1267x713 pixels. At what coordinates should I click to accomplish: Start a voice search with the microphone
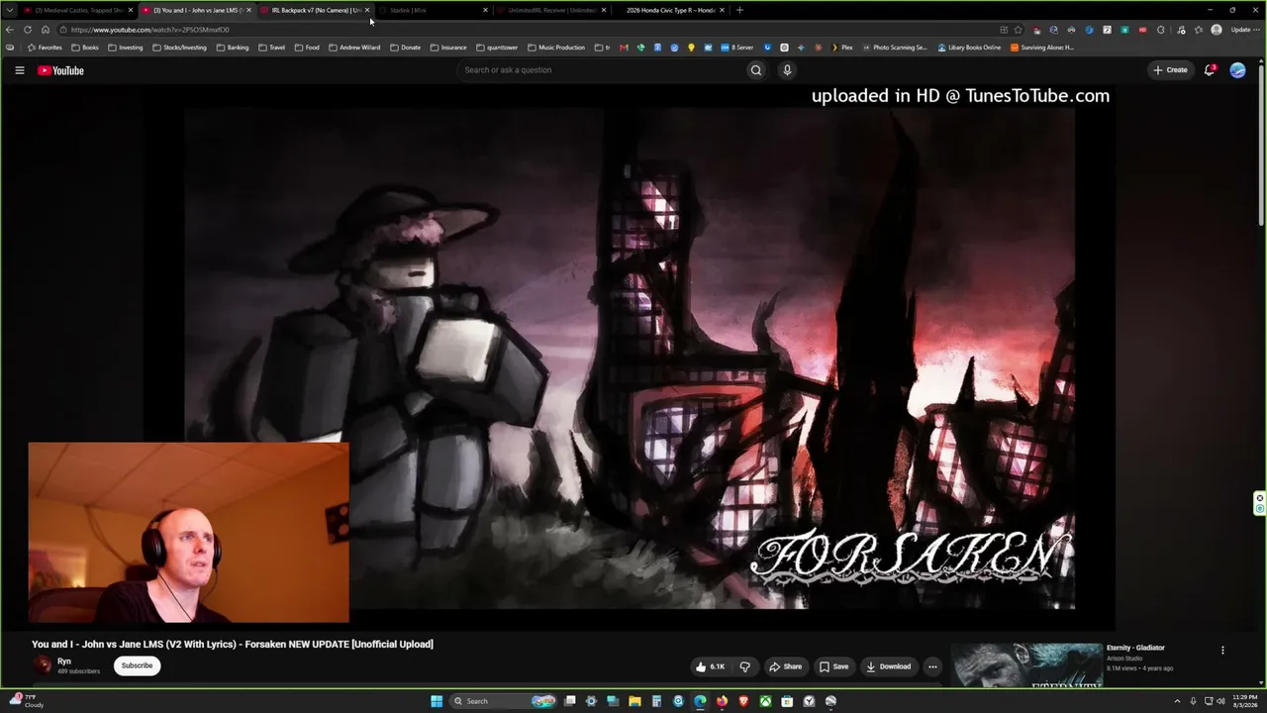coord(787,70)
